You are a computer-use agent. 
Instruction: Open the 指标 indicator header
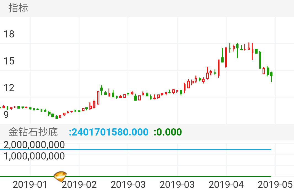[x=18, y=8]
